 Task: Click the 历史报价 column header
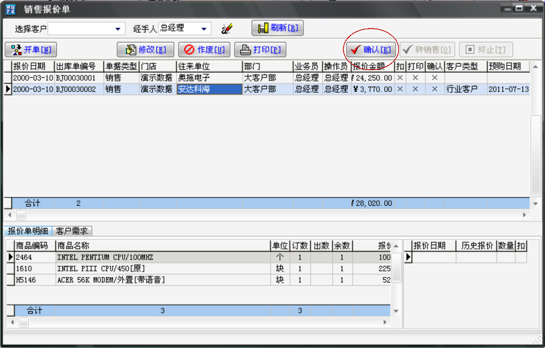pos(476,246)
